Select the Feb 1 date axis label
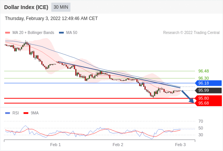 [x=56, y=145]
